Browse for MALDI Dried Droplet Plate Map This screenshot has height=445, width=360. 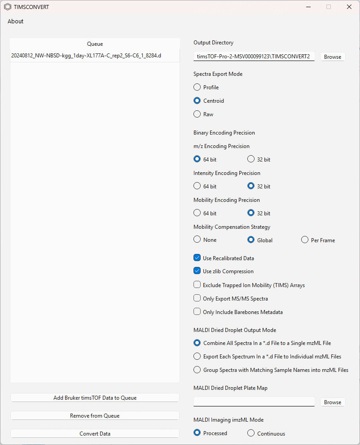click(x=333, y=402)
